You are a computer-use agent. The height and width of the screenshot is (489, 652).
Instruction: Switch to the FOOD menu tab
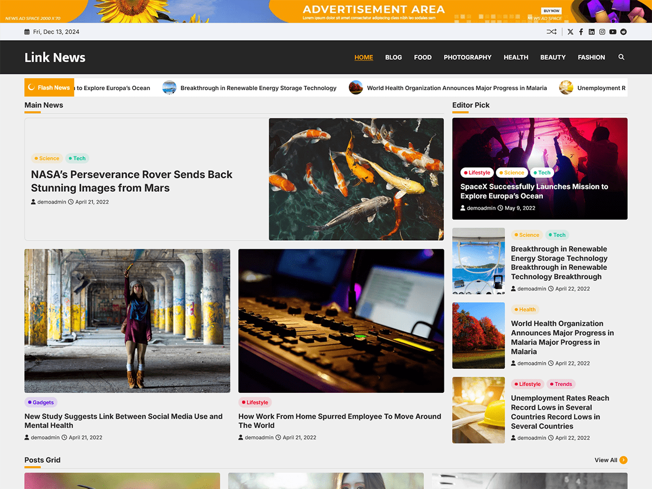(x=423, y=57)
